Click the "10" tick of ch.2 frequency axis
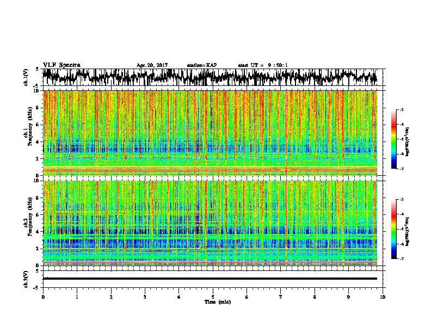Viewport: 431px width, 333px height. pyautogui.click(x=36, y=181)
